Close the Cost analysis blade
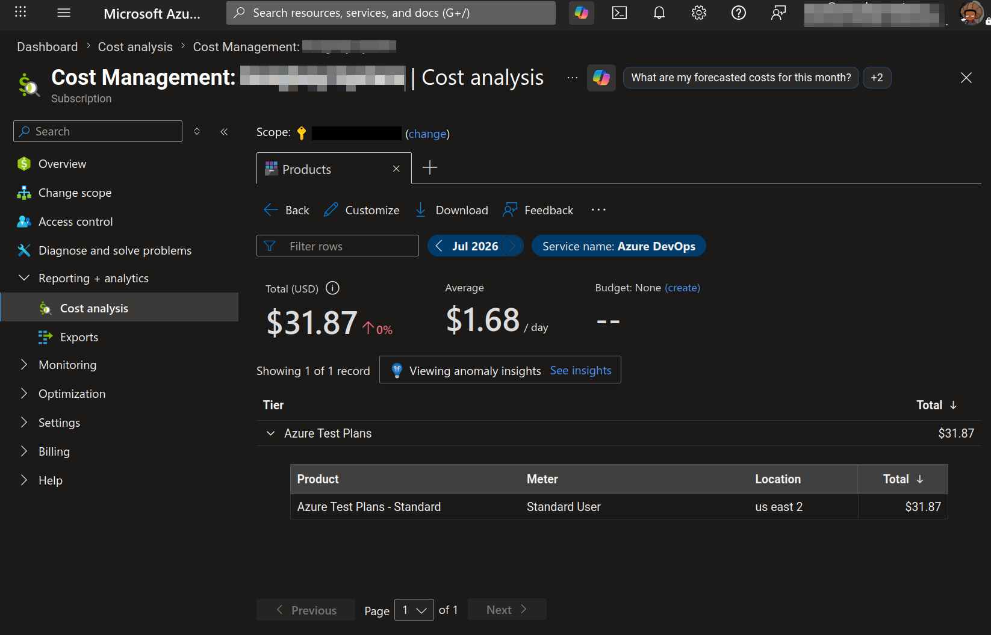The width and height of the screenshot is (991, 635). tap(966, 78)
